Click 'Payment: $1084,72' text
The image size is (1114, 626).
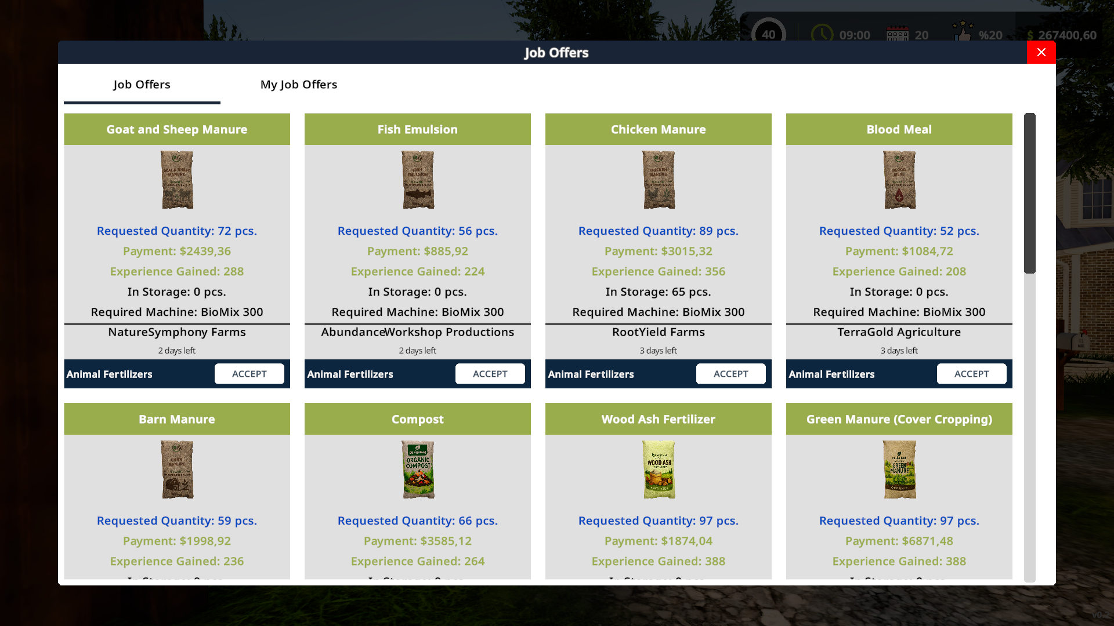coord(899,251)
